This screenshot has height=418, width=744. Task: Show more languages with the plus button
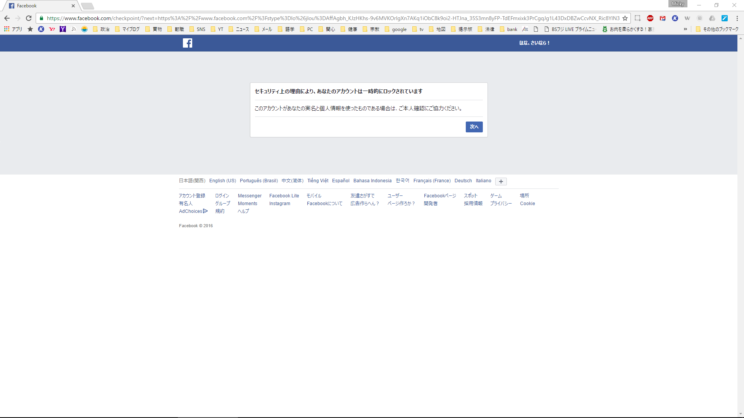[x=501, y=182]
